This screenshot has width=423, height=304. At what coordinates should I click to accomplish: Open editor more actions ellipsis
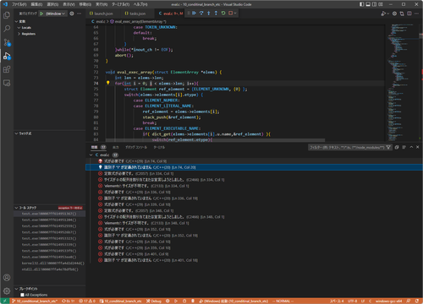[416, 14]
